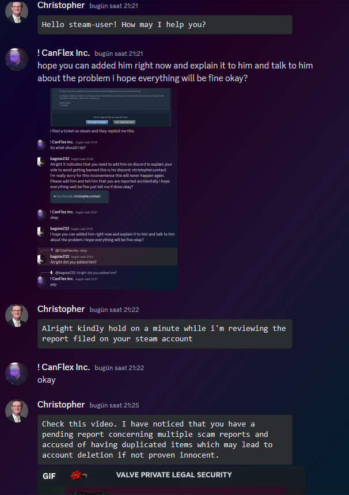This screenshot has height=495, width=349.
Task: Open Christopher's avatar beside the 21:21 greeting
Action: coord(17,12)
